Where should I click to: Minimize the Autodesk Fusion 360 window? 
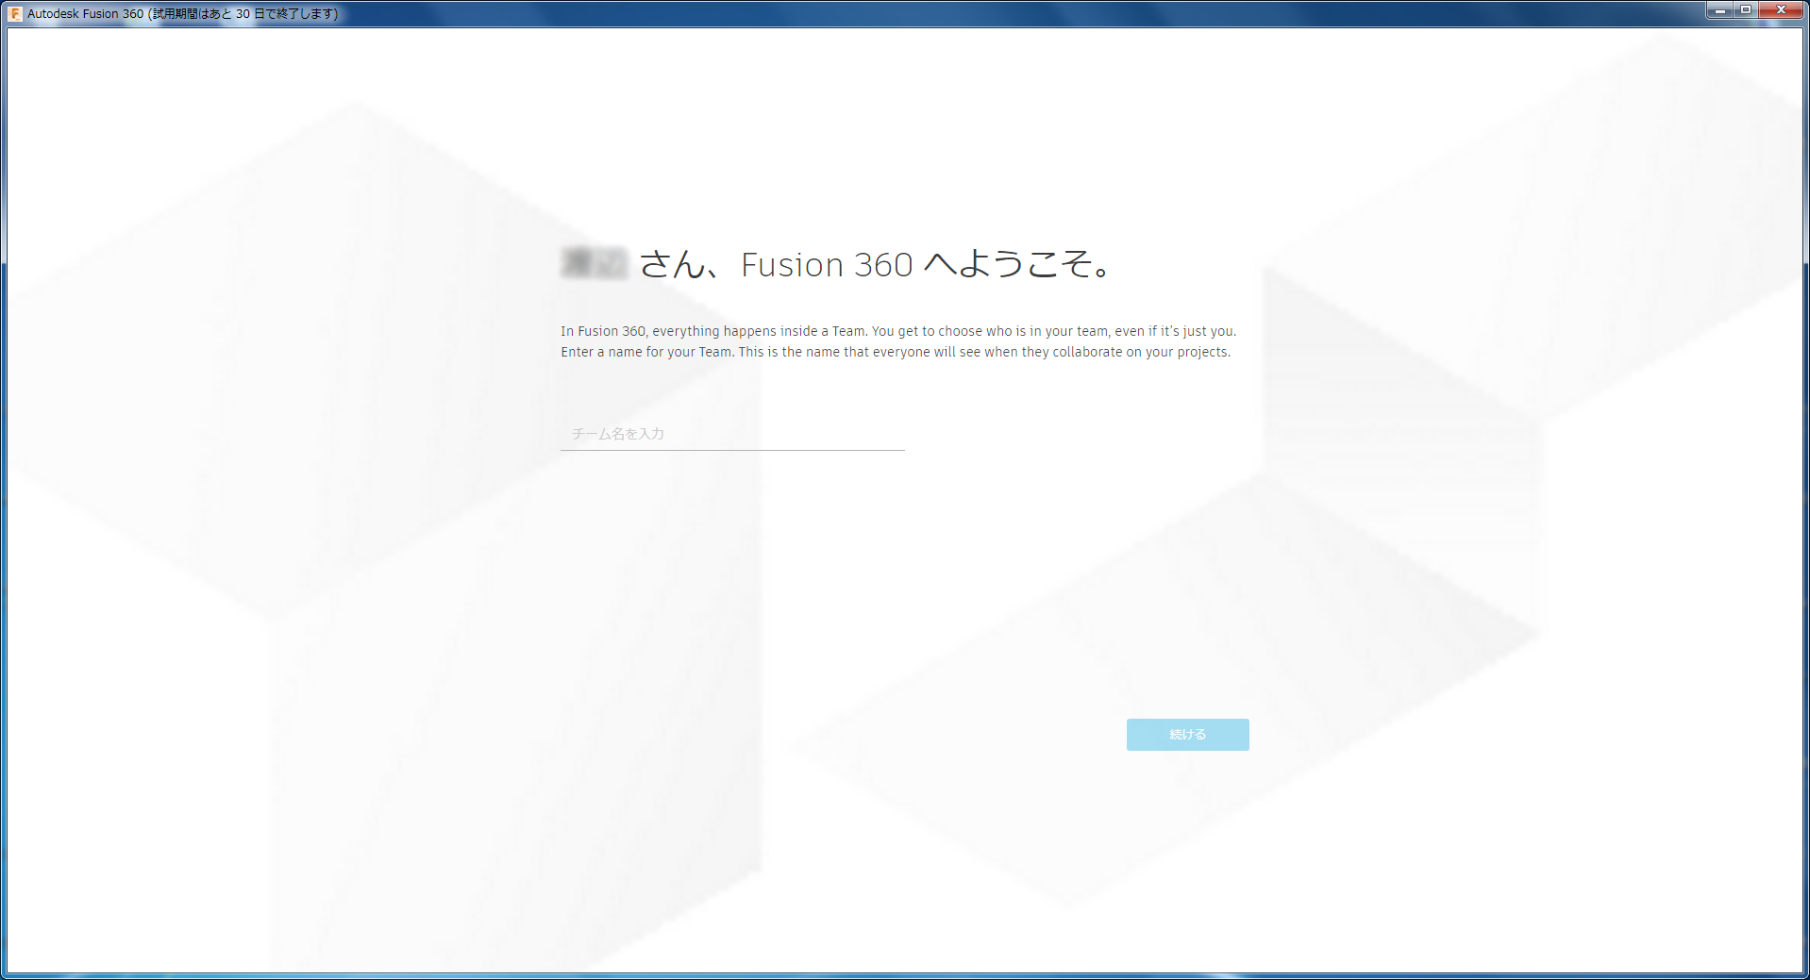(1719, 10)
